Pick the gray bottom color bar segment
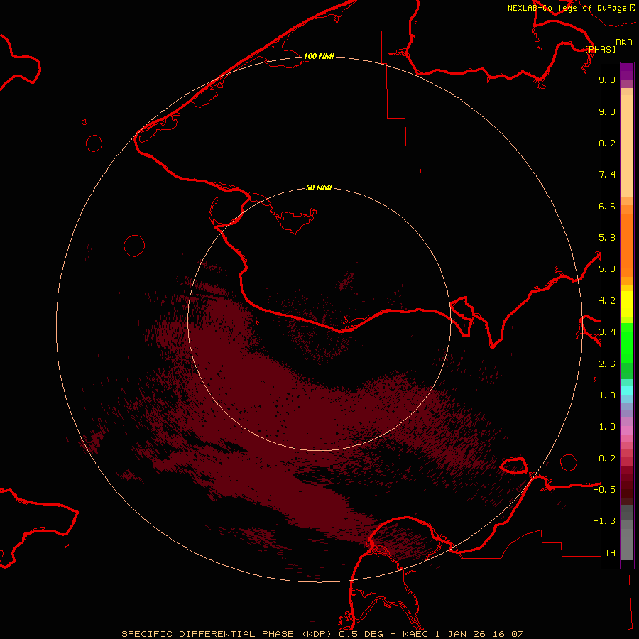 pos(627,544)
